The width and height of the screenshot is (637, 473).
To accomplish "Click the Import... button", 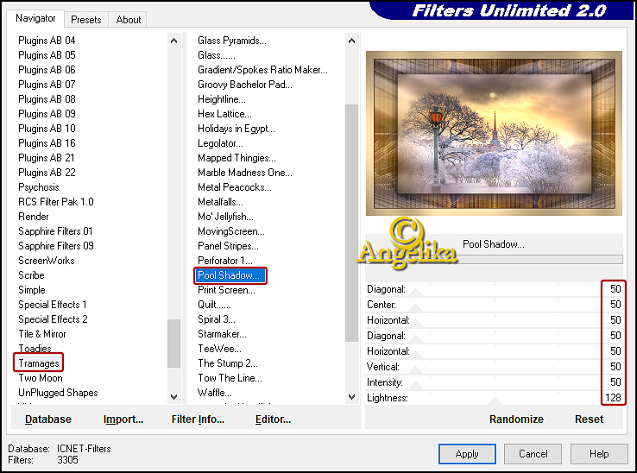I will pyautogui.click(x=123, y=419).
